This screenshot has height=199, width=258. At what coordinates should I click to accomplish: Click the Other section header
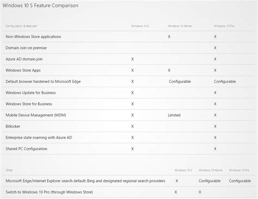9,170
